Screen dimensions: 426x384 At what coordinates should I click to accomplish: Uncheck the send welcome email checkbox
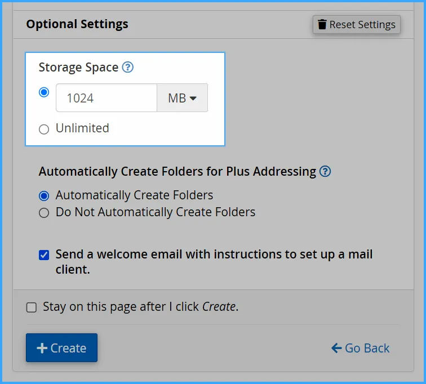pos(44,255)
